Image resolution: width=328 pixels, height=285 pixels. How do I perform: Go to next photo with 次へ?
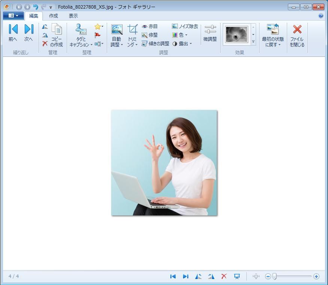pyautogui.click(x=28, y=33)
